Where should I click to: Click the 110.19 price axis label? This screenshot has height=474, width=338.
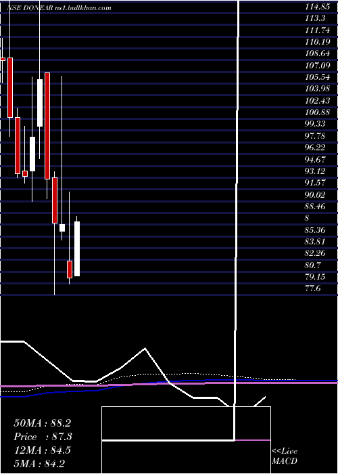(317, 42)
